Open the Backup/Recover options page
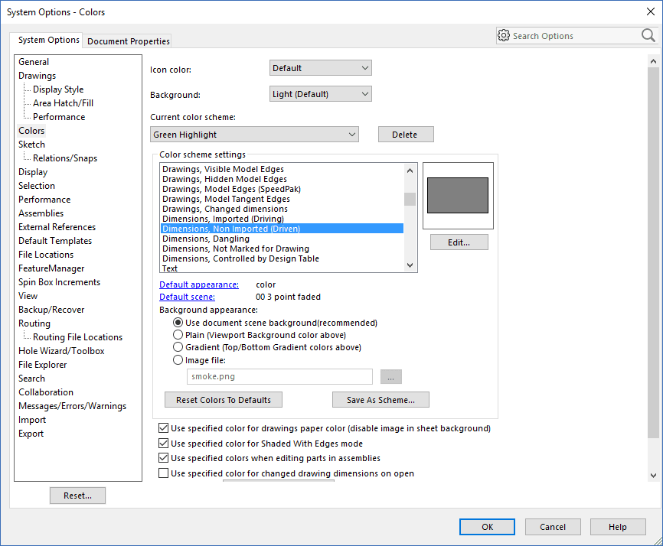This screenshot has height=546, width=663. (x=51, y=310)
